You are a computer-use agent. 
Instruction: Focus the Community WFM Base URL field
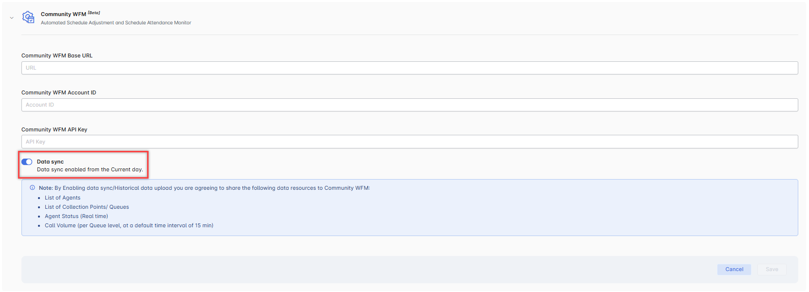point(410,68)
